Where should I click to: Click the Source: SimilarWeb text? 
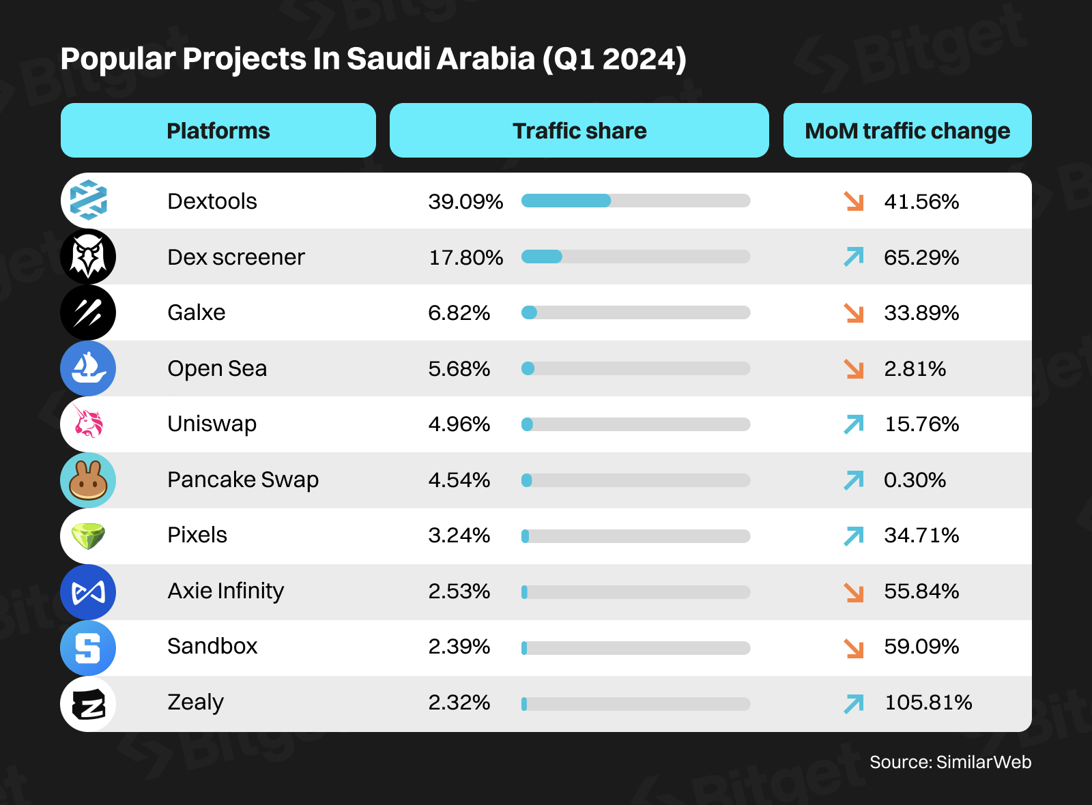coord(950,762)
